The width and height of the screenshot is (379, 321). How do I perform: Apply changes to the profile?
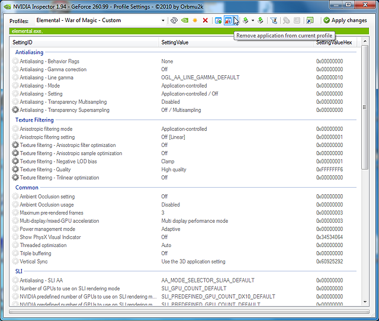click(x=345, y=21)
